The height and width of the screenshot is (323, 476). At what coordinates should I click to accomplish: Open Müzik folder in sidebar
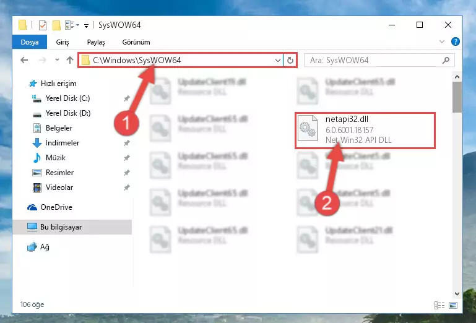[x=56, y=158]
